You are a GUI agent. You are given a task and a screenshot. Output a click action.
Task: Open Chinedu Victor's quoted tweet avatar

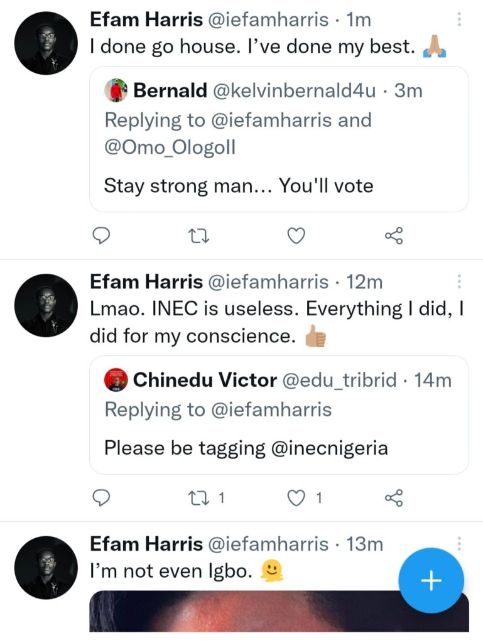[116, 380]
